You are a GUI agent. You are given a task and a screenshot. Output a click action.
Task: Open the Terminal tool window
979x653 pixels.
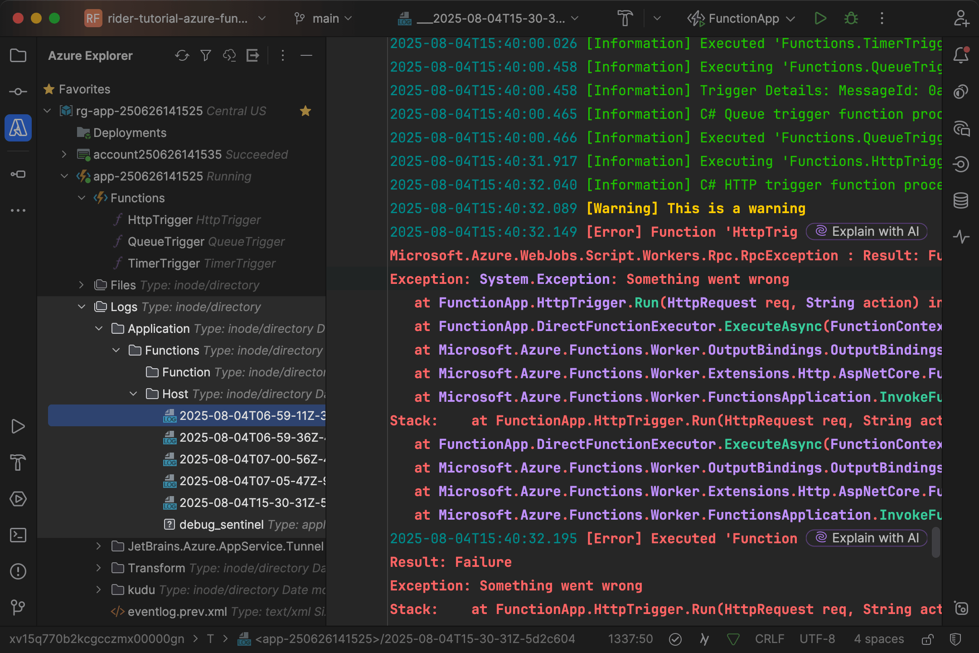click(18, 535)
